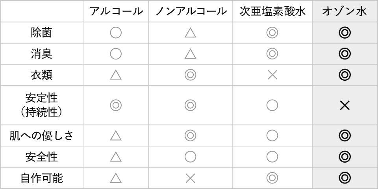This screenshot has width=378, height=189.
Task: Click the 肌への優しさ row label
Action: tap(41, 136)
